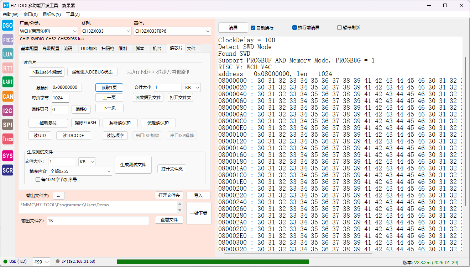Select the UART sidebar icon
This screenshot has height=267, width=470.
7,82
